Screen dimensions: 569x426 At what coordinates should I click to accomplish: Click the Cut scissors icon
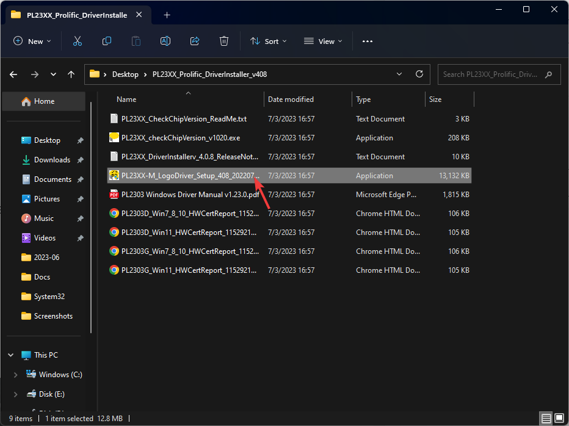[x=78, y=41]
